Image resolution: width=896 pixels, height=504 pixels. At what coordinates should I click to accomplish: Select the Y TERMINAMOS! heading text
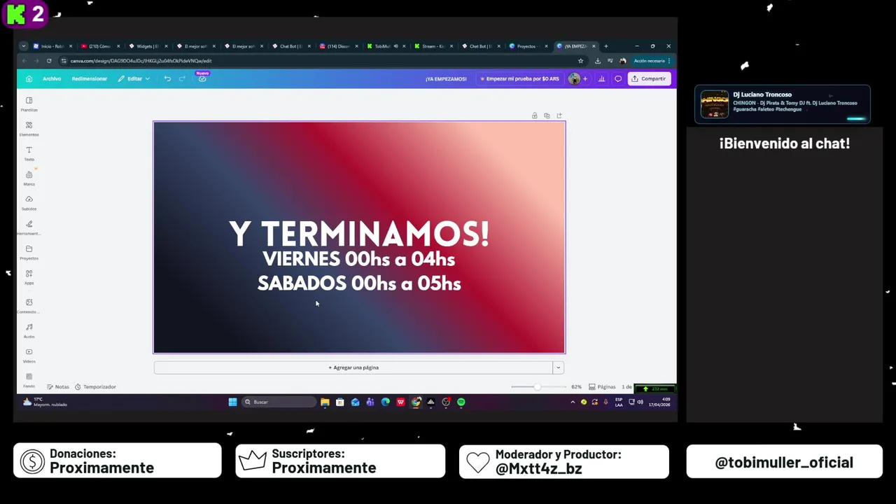(359, 234)
